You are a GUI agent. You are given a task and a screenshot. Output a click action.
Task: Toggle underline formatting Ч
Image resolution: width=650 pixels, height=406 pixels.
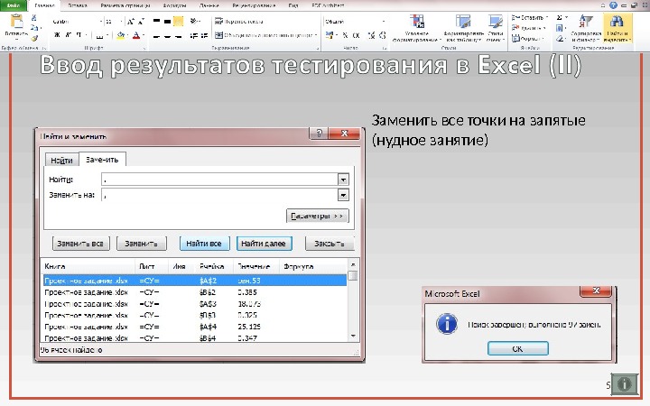coord(79,35)
